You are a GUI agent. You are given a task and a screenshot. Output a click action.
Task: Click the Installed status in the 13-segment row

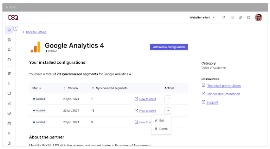(x=39, y=111)
